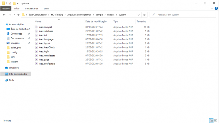The image size is (219, 123).
Task: Select Acesso rápido in navigation pane
Action: coord(16,25)
